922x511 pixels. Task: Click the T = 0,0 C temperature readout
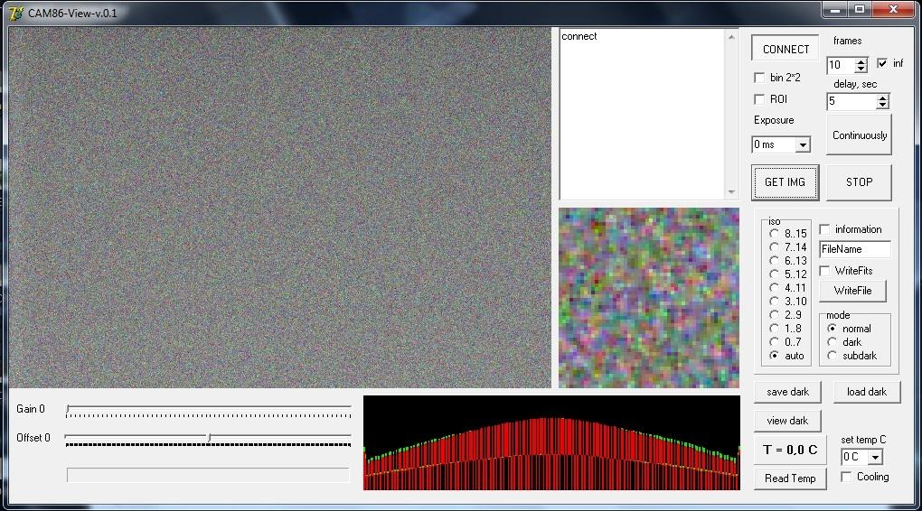[x=790, y=450]
